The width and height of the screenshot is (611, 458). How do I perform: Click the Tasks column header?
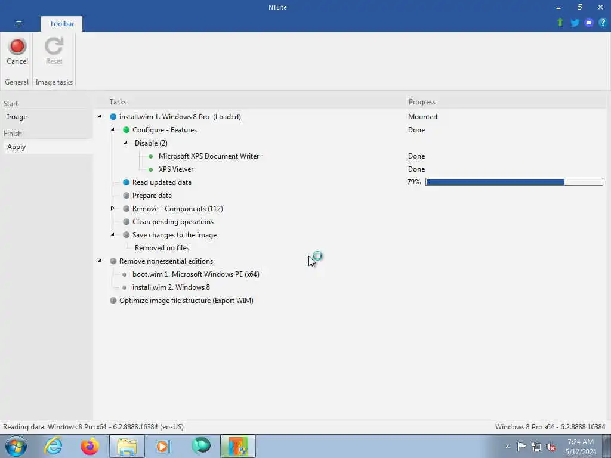[118, 102]
